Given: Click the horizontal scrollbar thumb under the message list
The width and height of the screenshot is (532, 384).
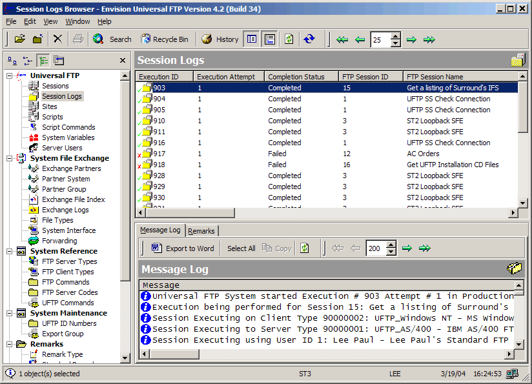Looking at the screenshot, I should tap(174, 354).
